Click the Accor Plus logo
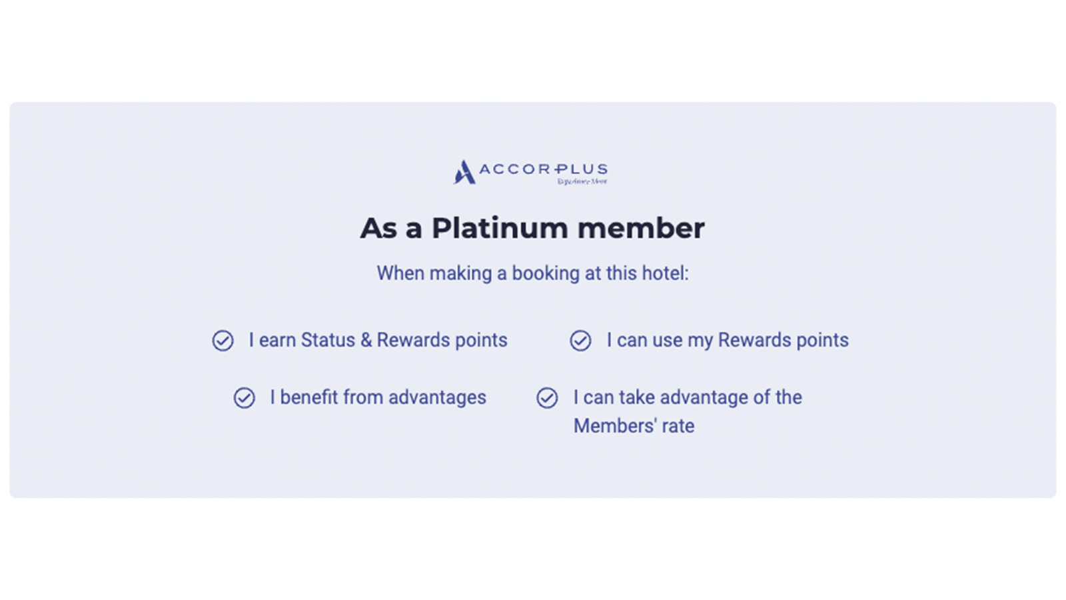Image resolution: width=1066 pixels, height=600 pixels. click(x=530, y=172)
